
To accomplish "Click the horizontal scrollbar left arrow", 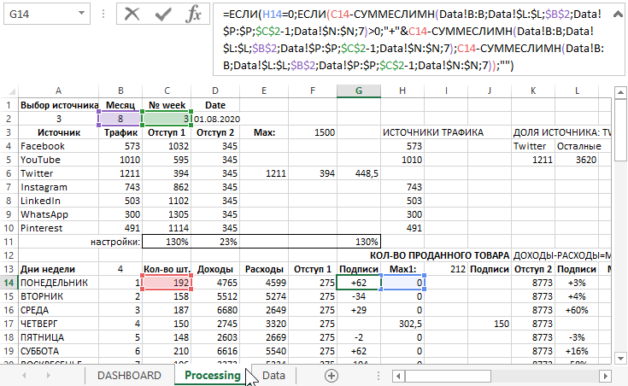I will (398, 375).
